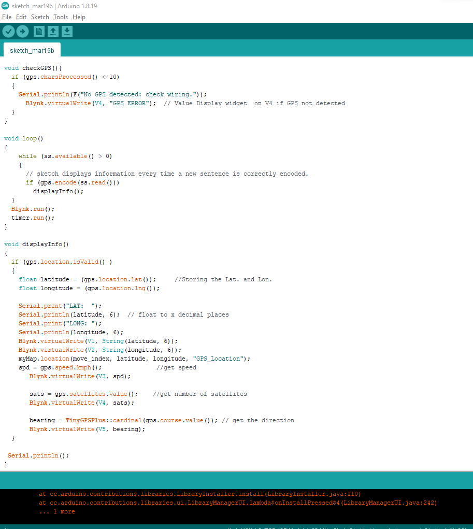The height and width of the screenshot is (529, 473).
Task: Click the 'Serial.println(longitude, 6);' line
Action: point(71,332)
